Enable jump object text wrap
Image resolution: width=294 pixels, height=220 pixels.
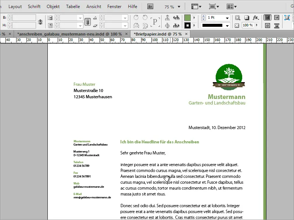(277, 25)
